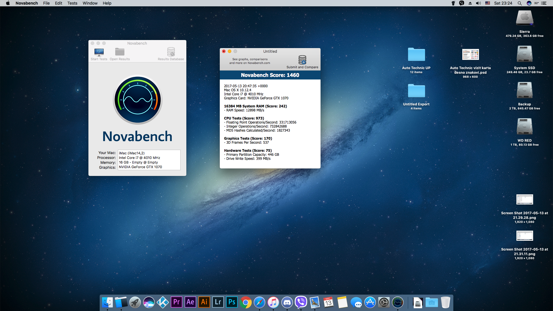This screenshot has height=311, width=553.
Task: Open Viber from the Dock
Action: click(x=301, y=302)
